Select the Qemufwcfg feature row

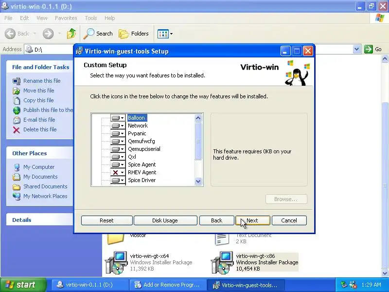141,141
